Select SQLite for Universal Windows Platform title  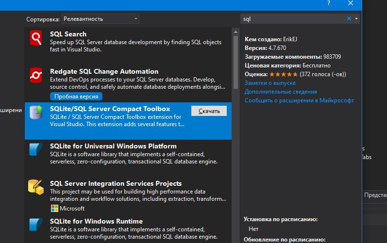pyautogui.click(x=113, y=146)
